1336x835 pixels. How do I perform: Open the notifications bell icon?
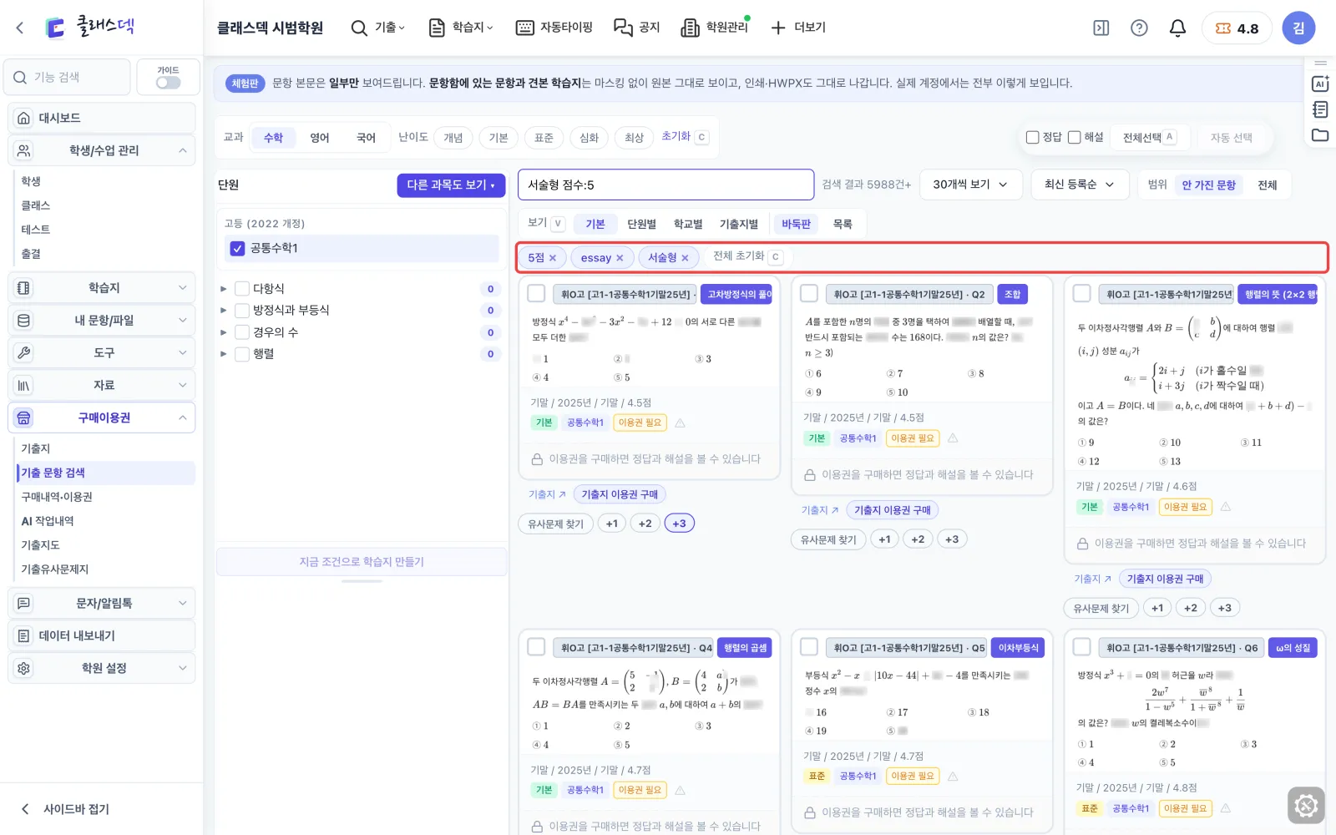[1177, 28]
